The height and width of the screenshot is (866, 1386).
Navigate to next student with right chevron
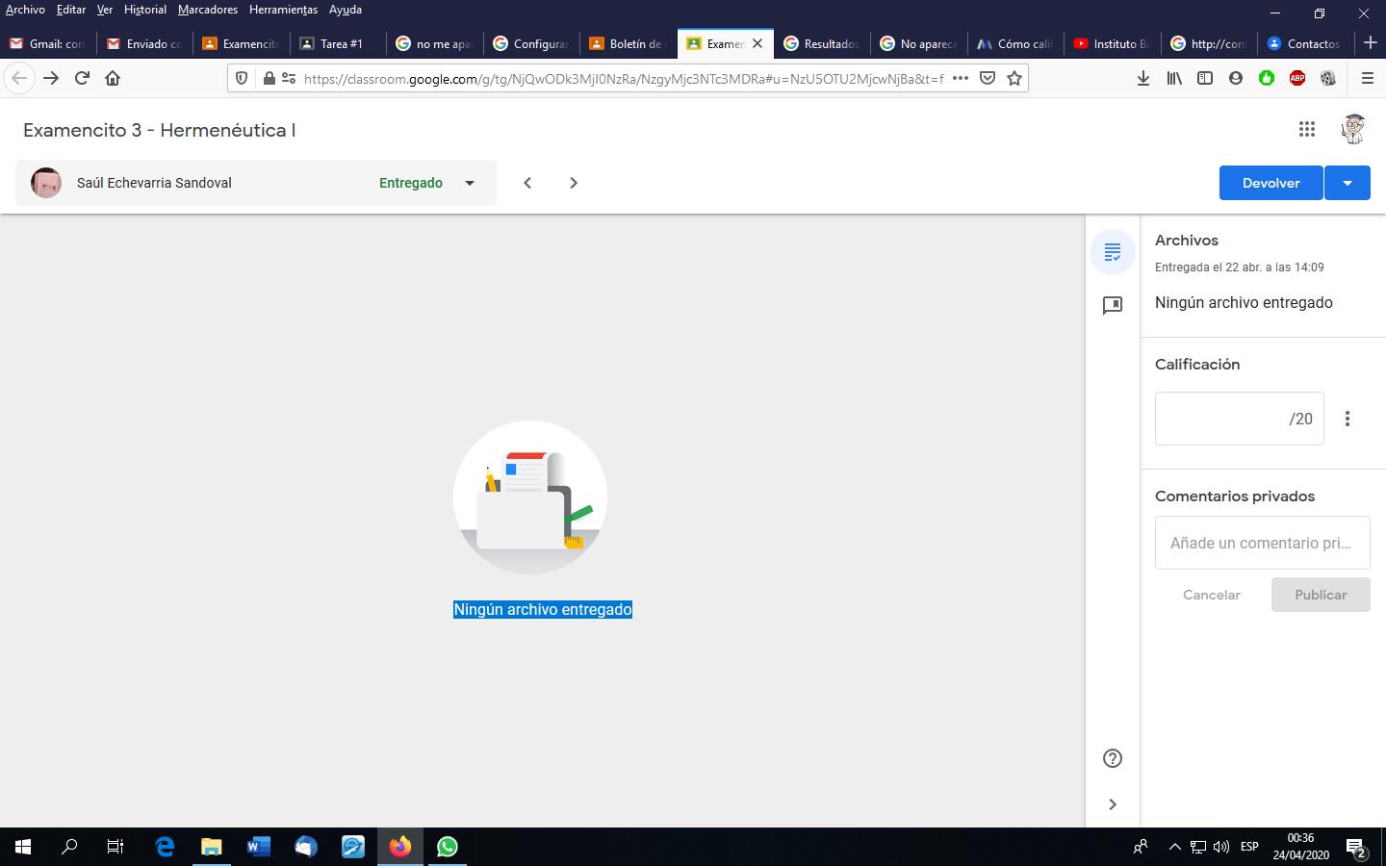573,182
